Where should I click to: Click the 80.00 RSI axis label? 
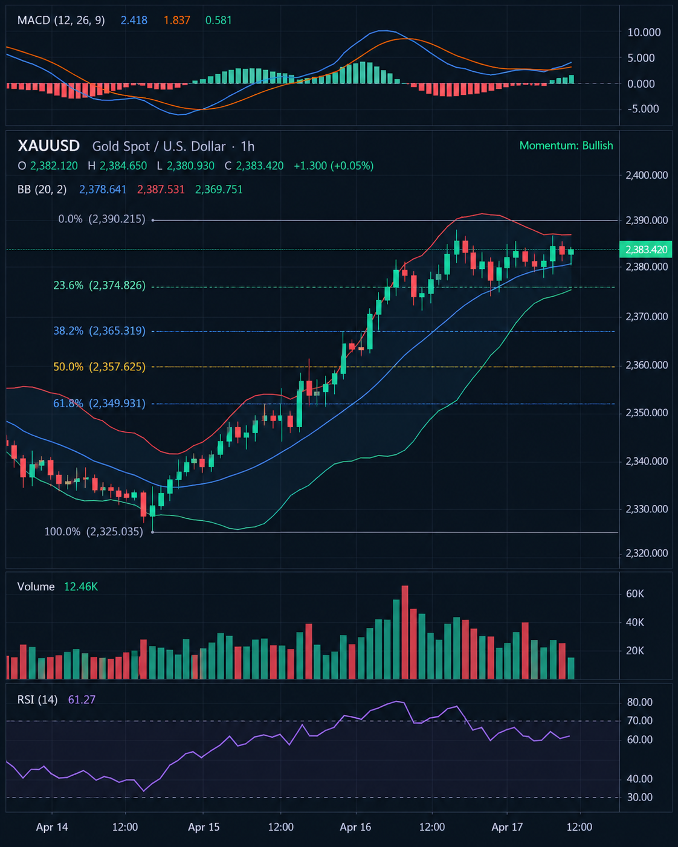640,702
